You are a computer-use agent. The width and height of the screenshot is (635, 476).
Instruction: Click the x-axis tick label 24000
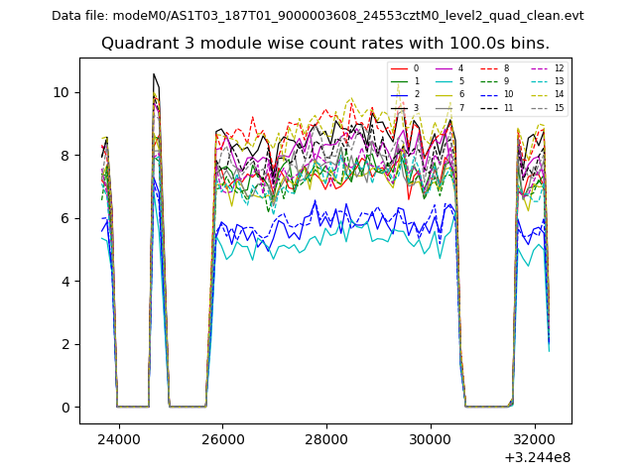[119, 437]
